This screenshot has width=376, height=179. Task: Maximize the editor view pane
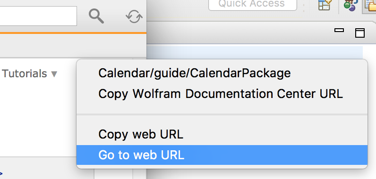tap(359, 33)
